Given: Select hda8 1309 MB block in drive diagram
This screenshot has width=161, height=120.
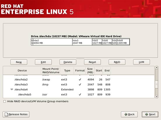Looking at the screenshot, I should pyautogui.click(x=123, y=42).
